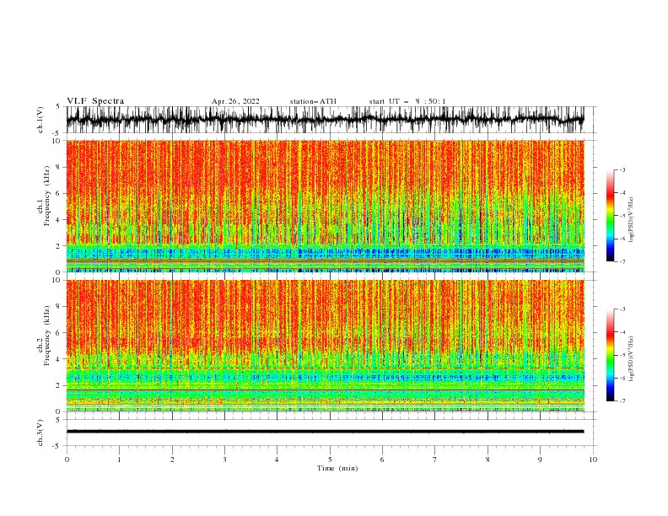
Task: Click the "7" tick on the time axis
Action: [435, 460]
